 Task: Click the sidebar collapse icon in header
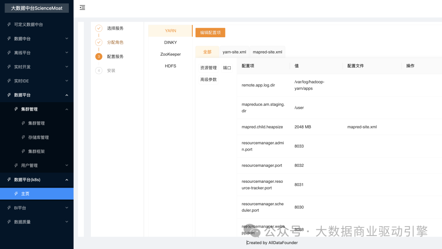point(83,7)
